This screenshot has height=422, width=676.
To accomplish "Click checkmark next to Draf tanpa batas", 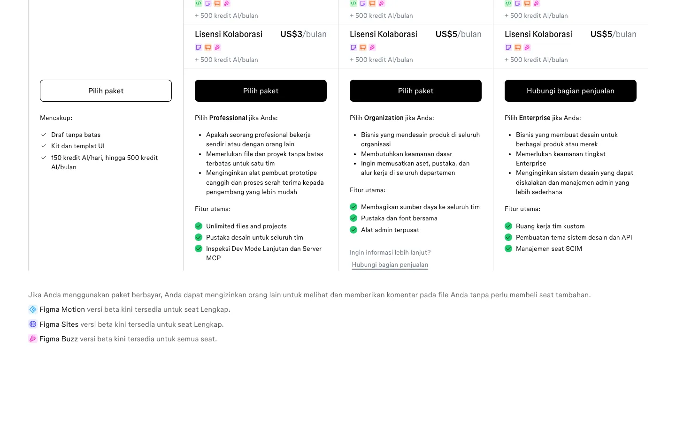I will pos(44,135).
